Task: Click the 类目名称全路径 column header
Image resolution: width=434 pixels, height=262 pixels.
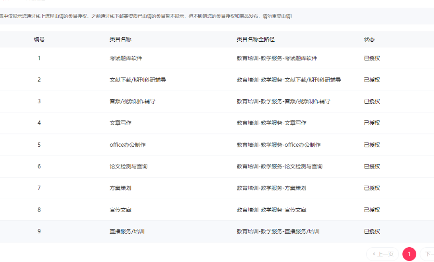Action: (258, 39)
